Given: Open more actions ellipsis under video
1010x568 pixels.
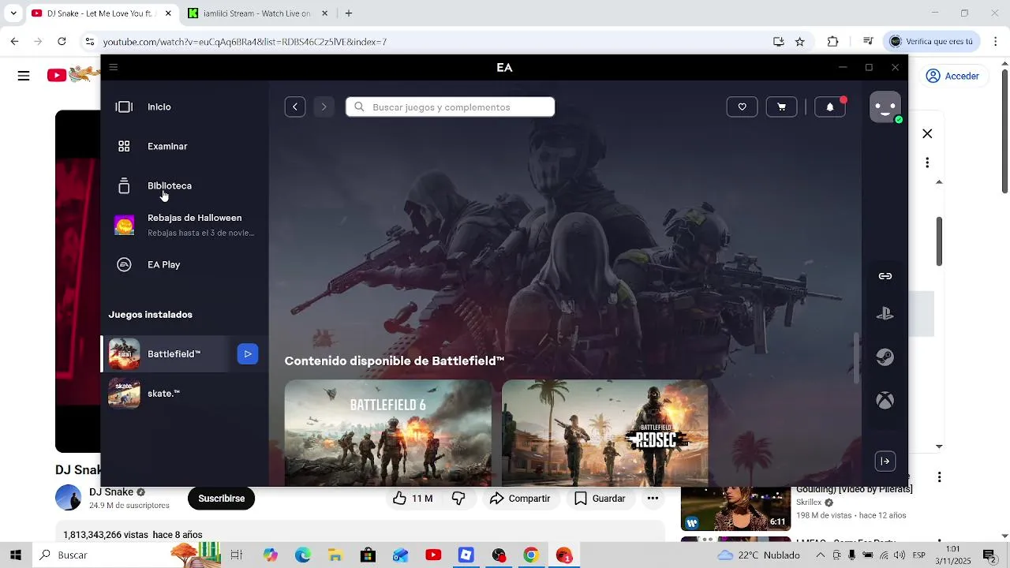Looking at the screenshot, I should [x=653, y=499].
